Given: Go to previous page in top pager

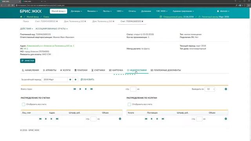Looking at the screenshot, I should 80,89.
